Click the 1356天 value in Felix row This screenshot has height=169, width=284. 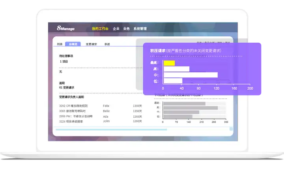137,106
